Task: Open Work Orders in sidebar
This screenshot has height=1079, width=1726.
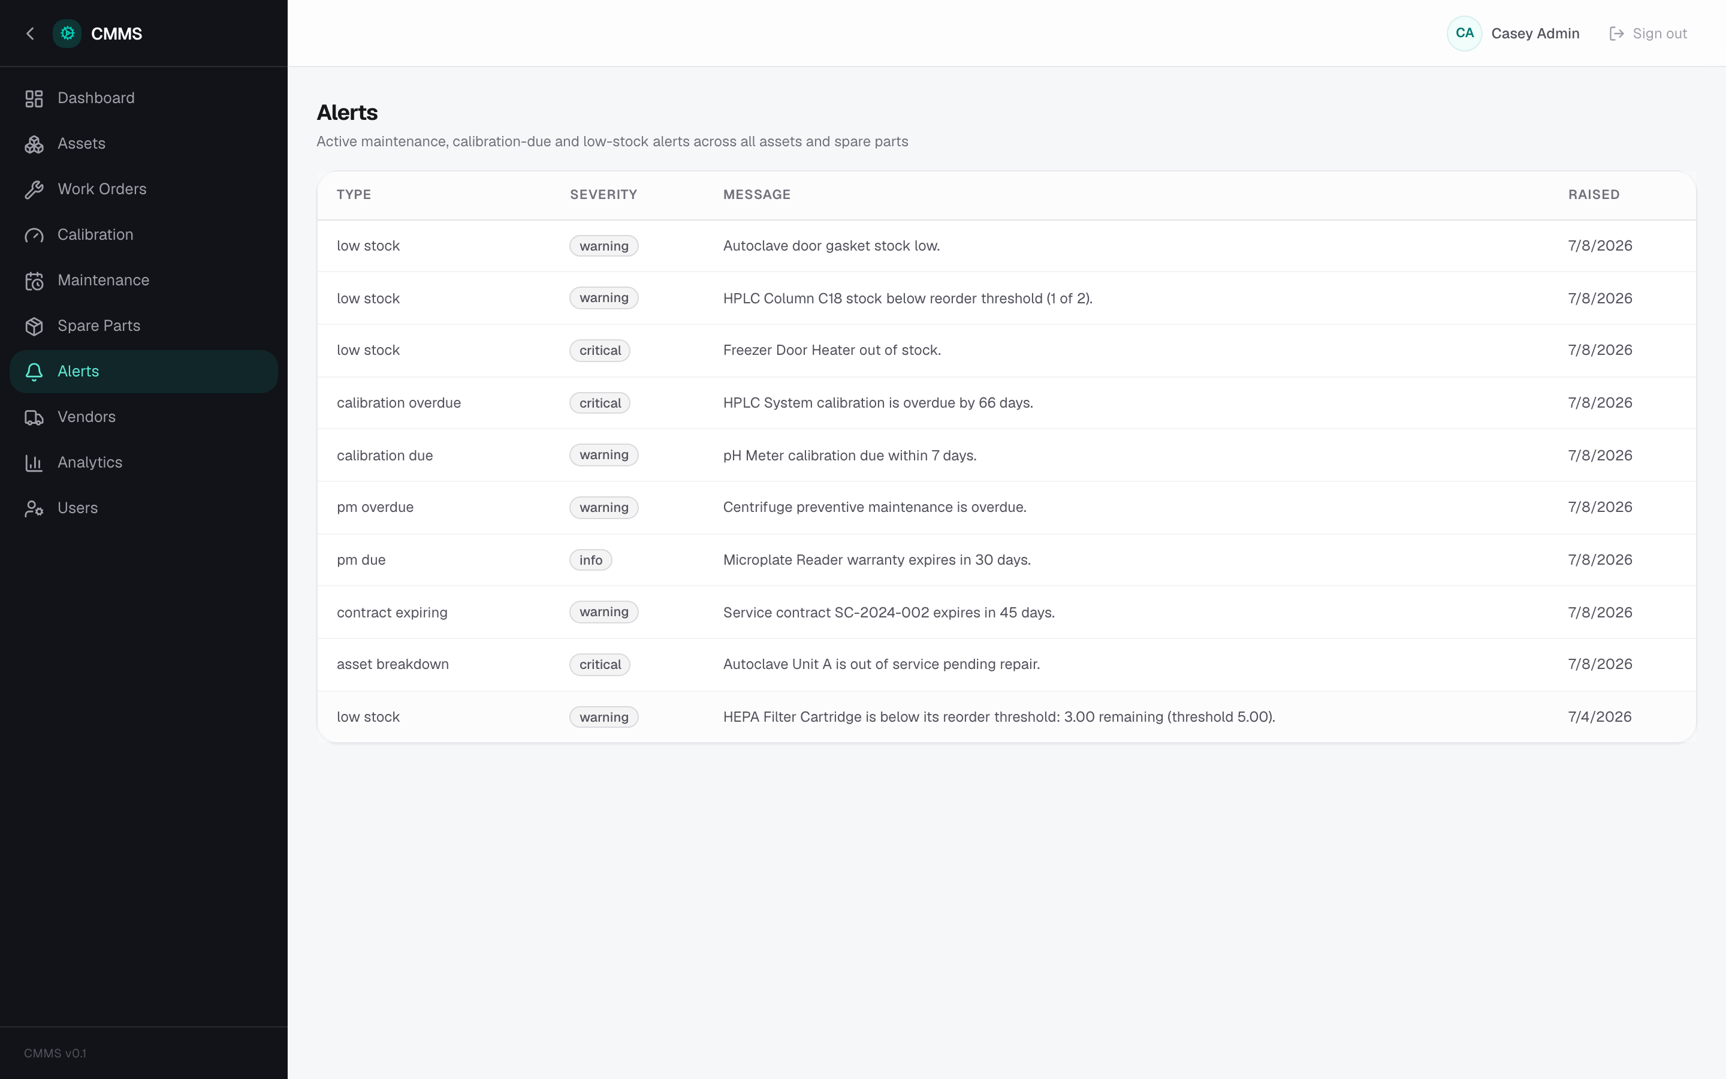Action: (143, 190)
